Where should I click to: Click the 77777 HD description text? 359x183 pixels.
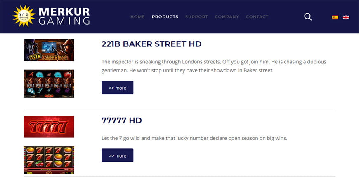[194, 138]
